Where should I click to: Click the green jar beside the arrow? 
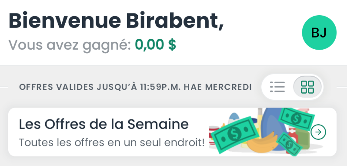coord(303,139)
